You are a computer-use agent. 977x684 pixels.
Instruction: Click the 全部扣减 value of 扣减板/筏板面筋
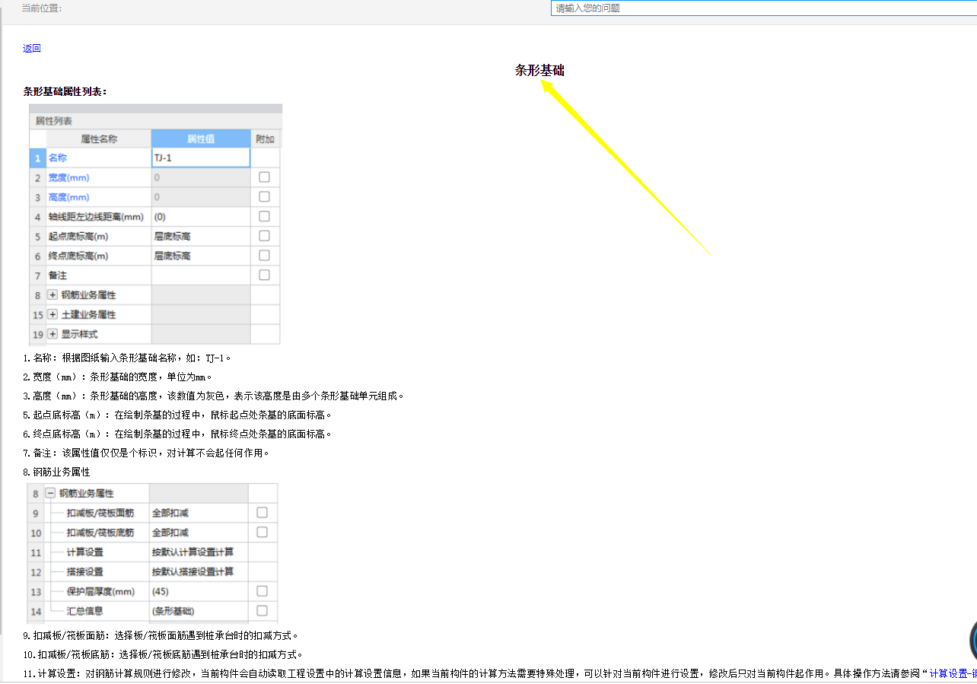click(x=199, y=513)
